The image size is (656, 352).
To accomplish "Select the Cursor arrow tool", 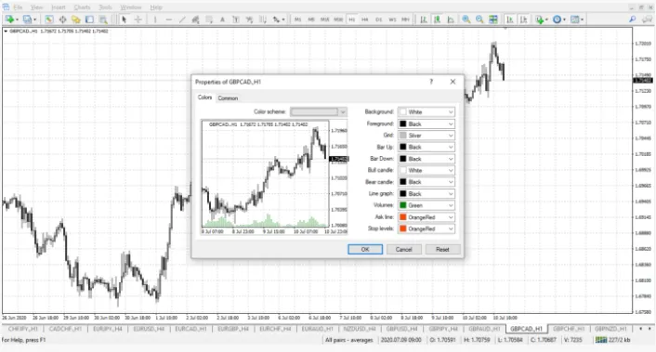I will pyautogui.click(x=124, y=20).
